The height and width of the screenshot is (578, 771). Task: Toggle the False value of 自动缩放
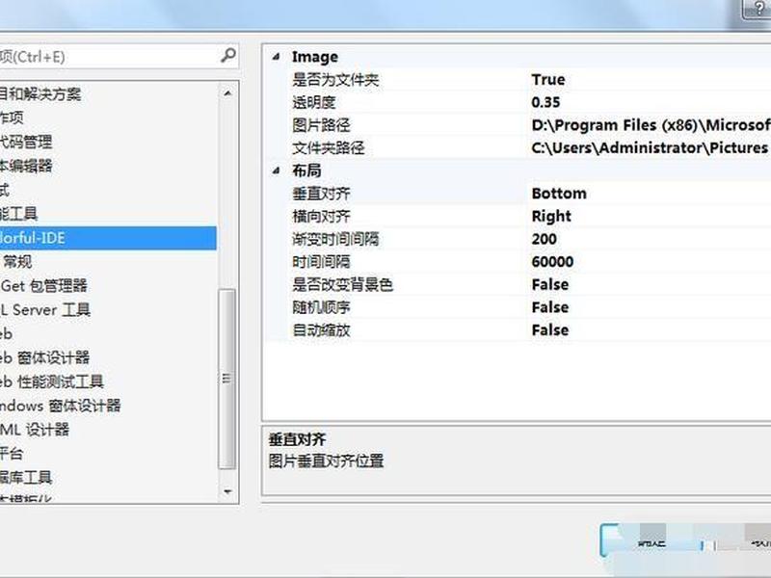pyautogui.click(x=550, y=330)
